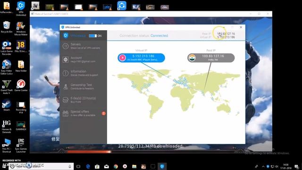Open the Recording #14 desktop file
The height and width of the screenshot is (170, 302).
click(x=21, y=107)
